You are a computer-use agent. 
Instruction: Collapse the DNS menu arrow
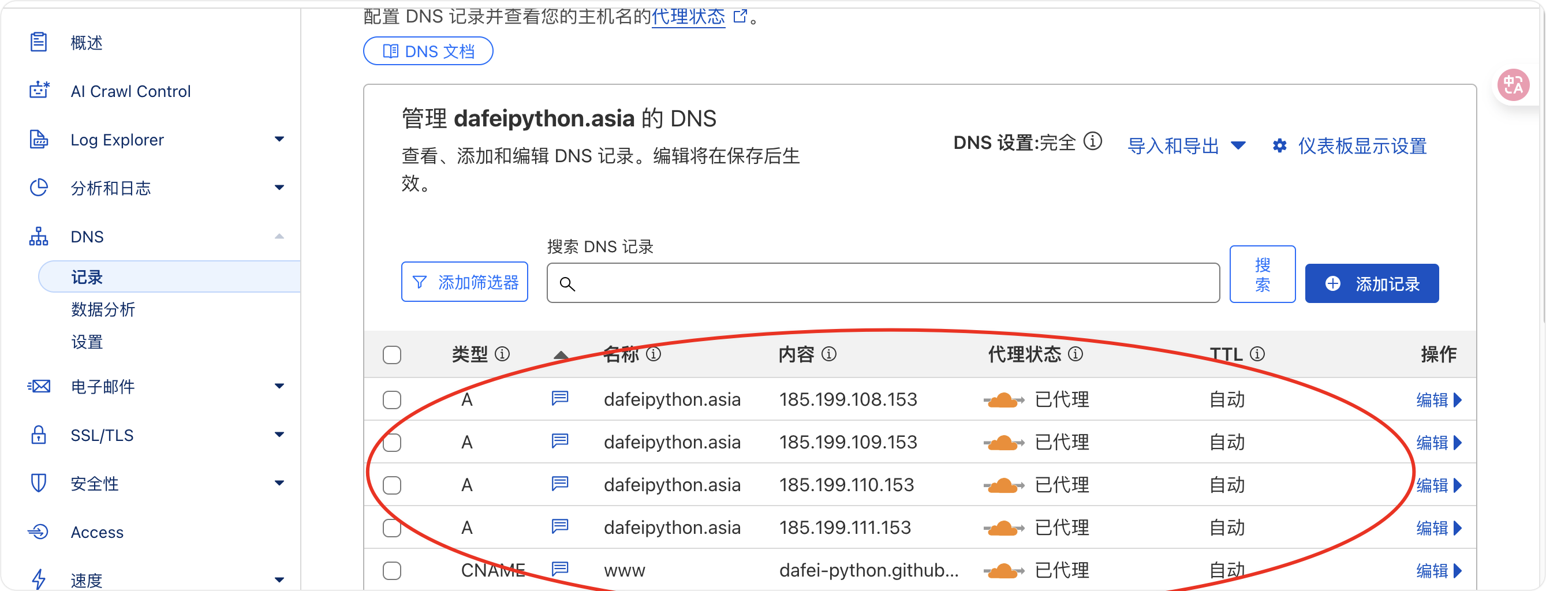(x=279, y=237)
